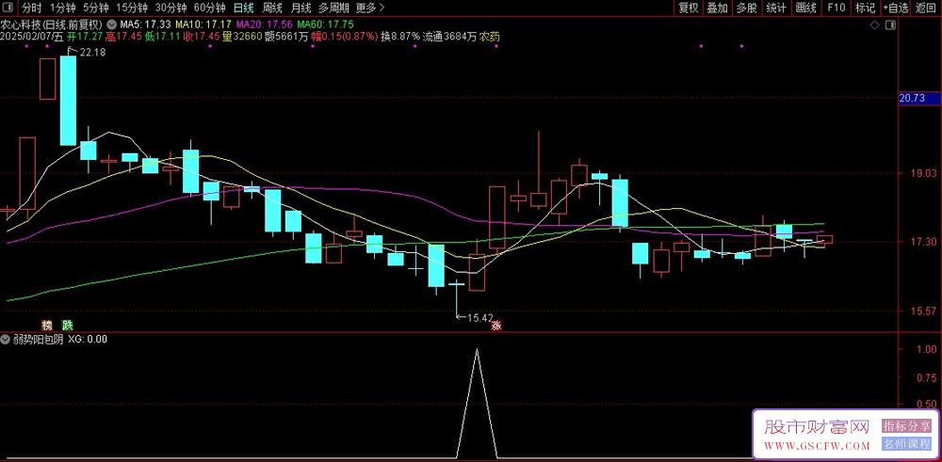
Task: Open F10 company info
Action: pyautogui.click(x=836, y=8)
